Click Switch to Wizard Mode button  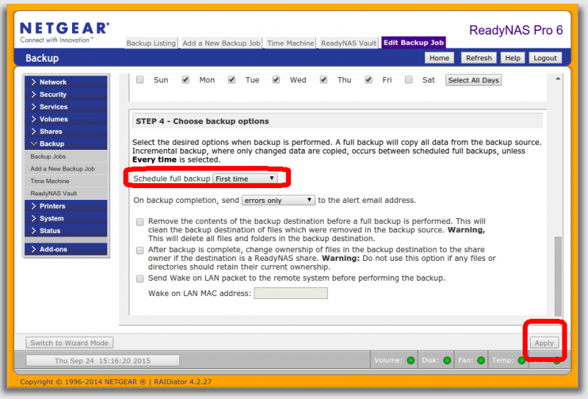[69, 343]
